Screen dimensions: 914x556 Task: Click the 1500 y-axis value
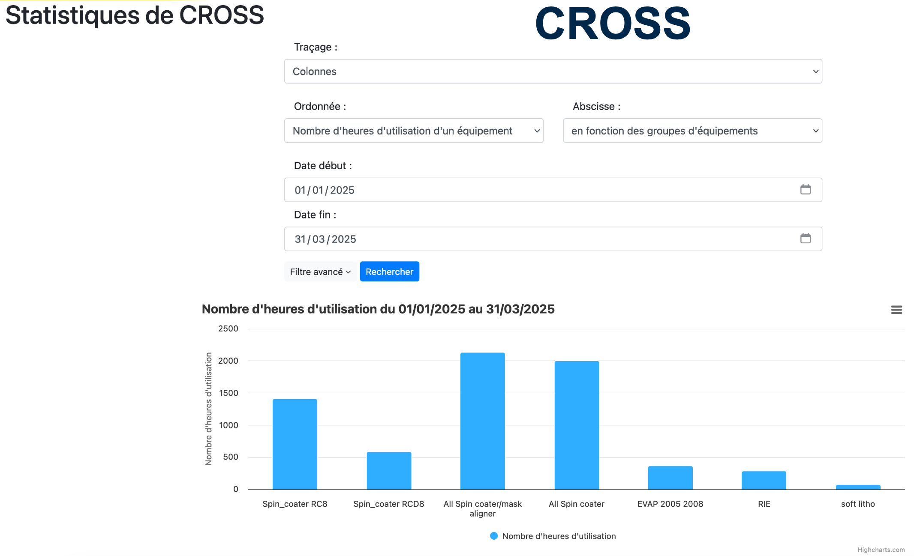point(228,393)
